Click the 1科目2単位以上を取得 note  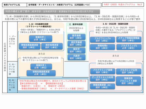[x=76, y=29]
